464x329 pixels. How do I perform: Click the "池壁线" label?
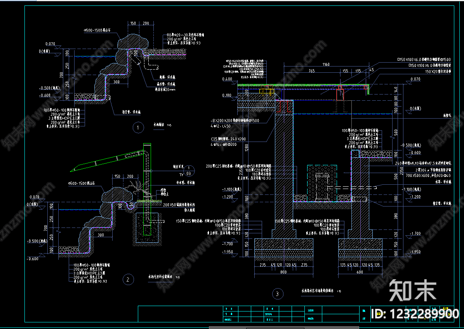[x=447, y=115]
